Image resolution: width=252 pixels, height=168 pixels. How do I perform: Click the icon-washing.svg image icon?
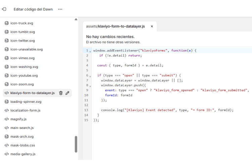pyautogui.click(x=7, y=67)
